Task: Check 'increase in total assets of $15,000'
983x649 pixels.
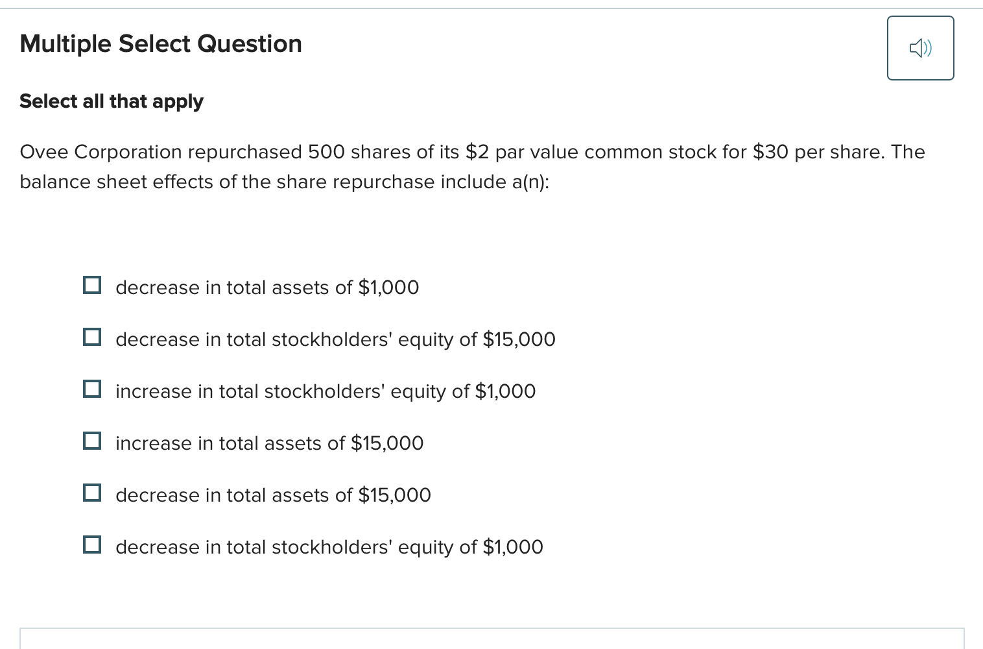Action: tap(92, 440)
